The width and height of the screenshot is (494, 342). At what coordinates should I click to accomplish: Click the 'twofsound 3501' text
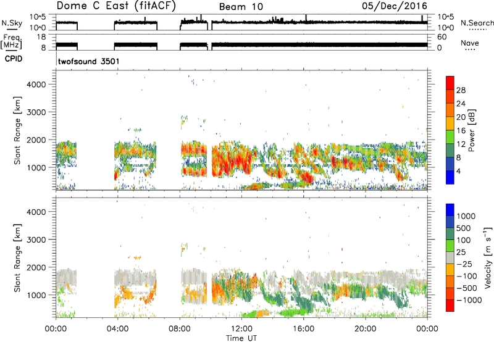click(89, 61)
